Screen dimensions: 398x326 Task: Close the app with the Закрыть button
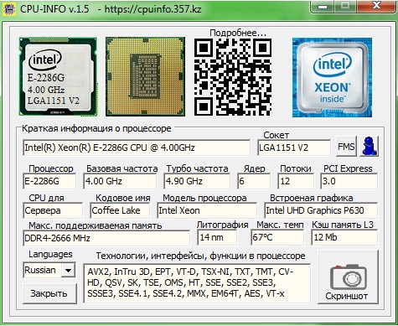coord(49,293)
